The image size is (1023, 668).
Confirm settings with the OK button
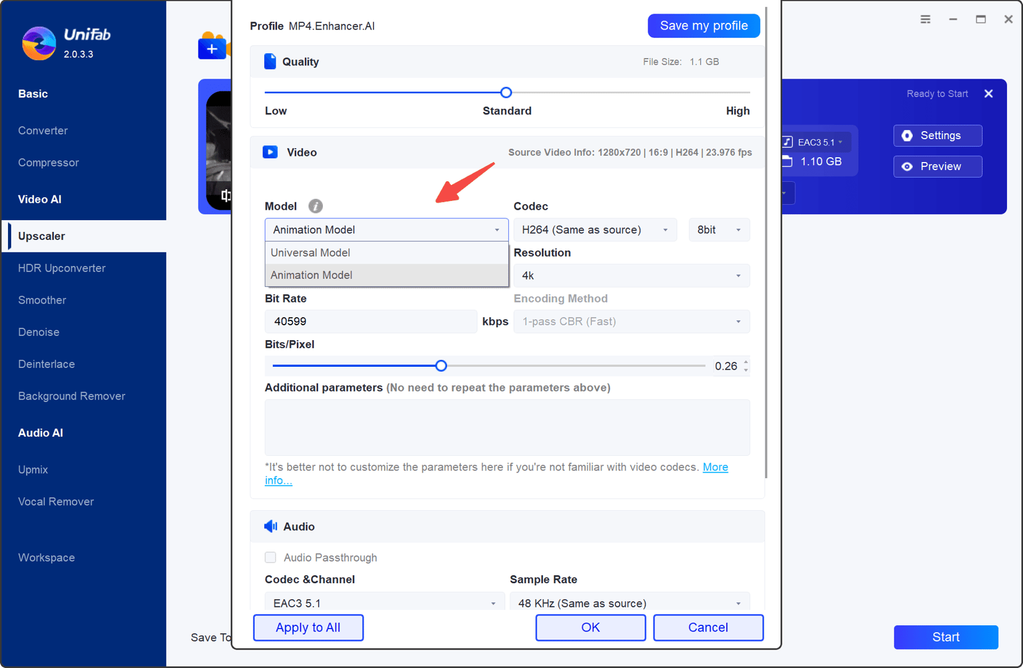591,627
